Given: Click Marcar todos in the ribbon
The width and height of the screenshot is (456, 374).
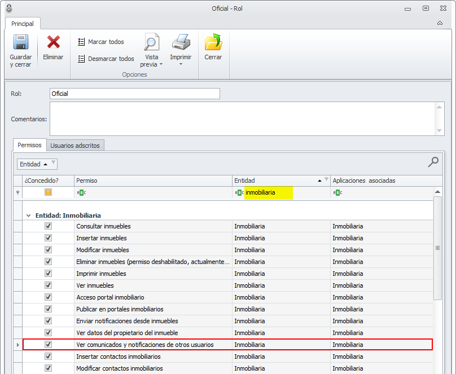Looking at the screenshot, I should tap(101, 42).
